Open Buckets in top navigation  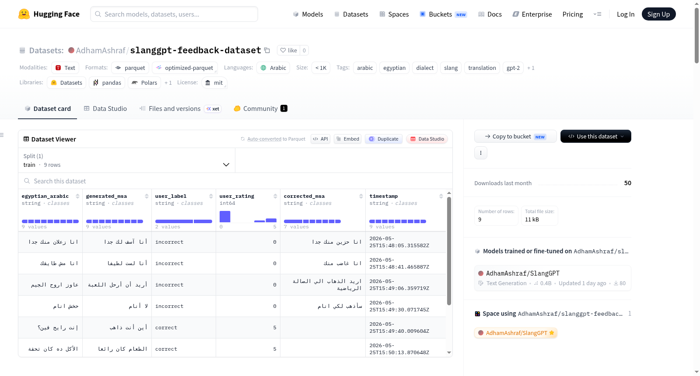coord(443,14)
